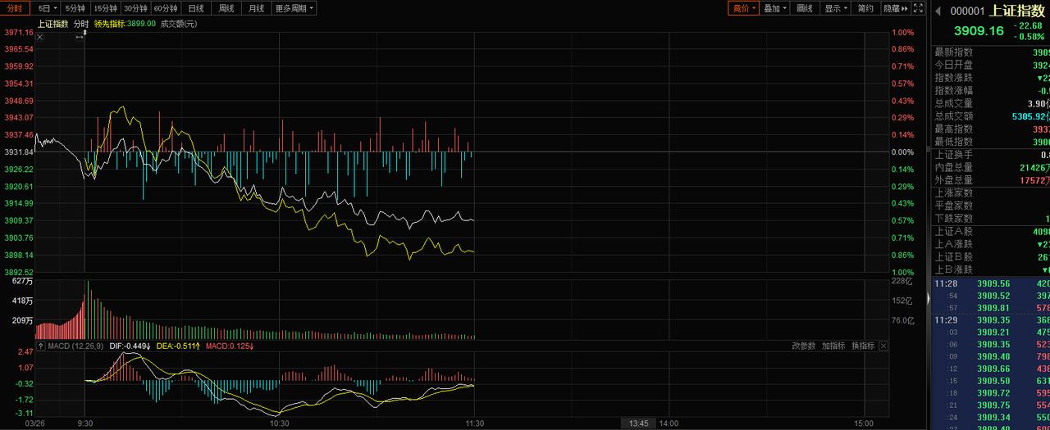Switch to the 30分钟 chart period
Viewport: 1050px width, 430px height.
click(x=135, y=8)
